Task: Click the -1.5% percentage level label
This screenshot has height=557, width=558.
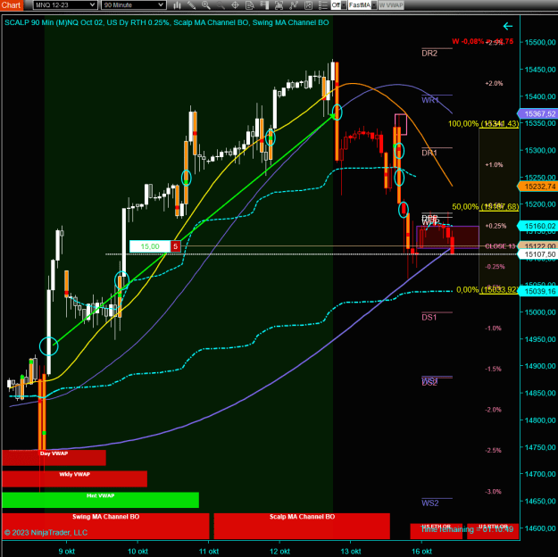Action: tap(493, 369)
